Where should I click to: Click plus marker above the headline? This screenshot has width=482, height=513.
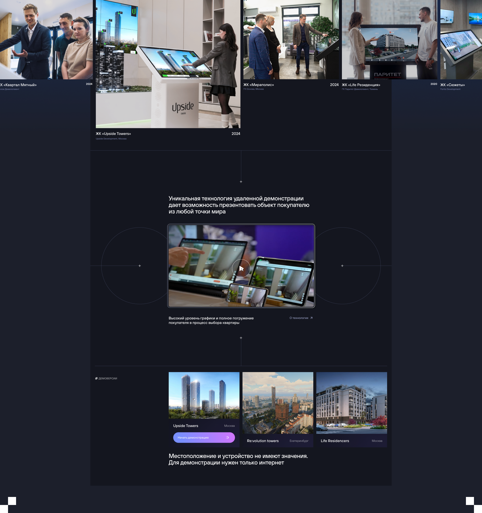tap(241, 182)
